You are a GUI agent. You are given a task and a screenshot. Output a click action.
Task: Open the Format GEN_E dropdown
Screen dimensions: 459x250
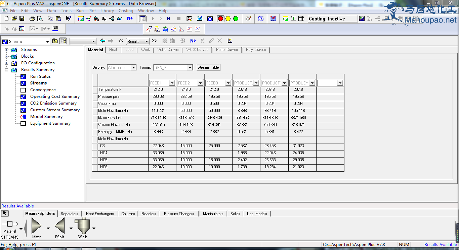point(190,68)
